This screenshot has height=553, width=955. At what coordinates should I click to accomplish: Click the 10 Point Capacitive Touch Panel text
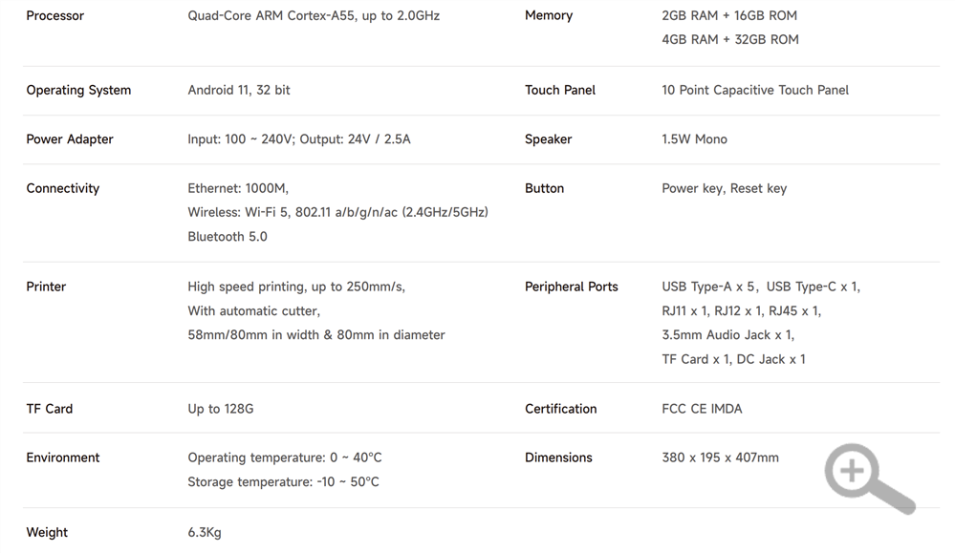(755, 90)
